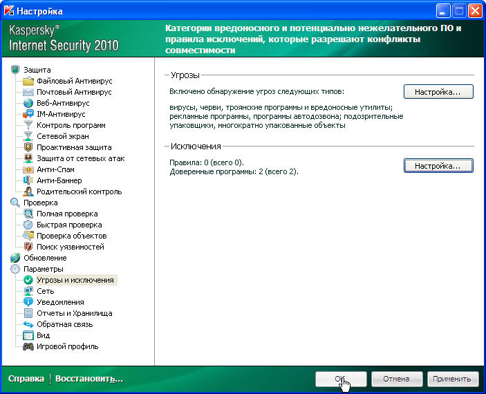Select Уведомления item

click(60, 302)
